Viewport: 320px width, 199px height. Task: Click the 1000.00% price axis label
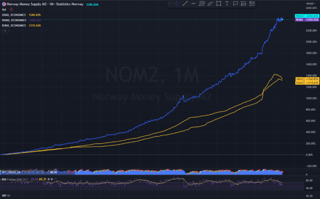click(311, 98)
